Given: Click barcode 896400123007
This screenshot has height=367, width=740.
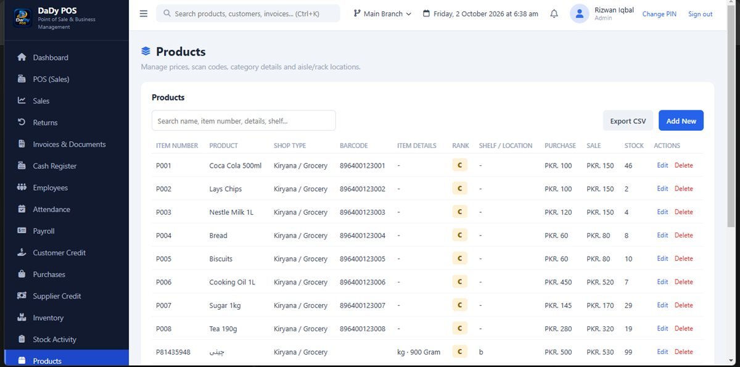Looking at the screenshot, I should pos(363,306).
